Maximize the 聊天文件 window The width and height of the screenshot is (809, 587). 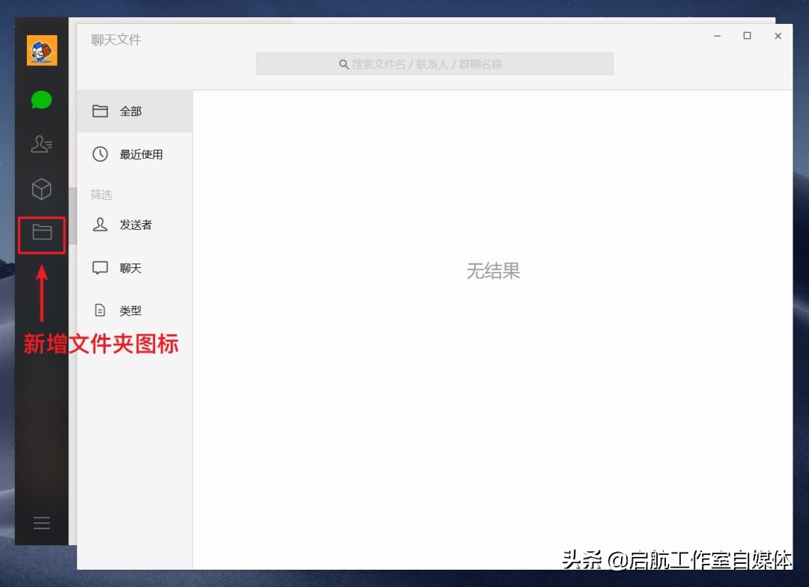click(747, 35)
